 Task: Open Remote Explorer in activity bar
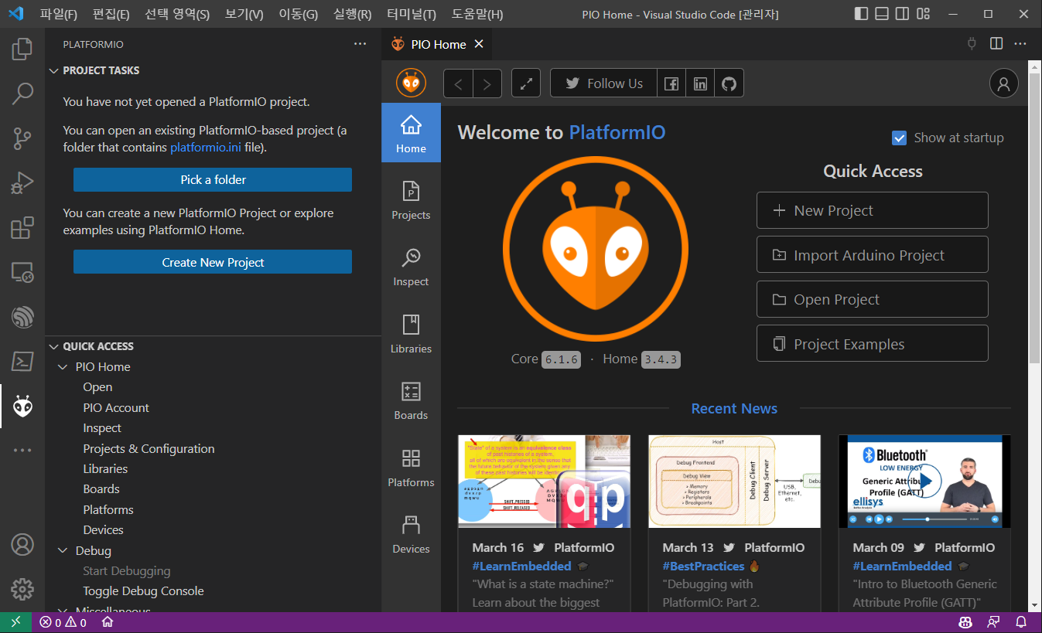coord(22,272)
